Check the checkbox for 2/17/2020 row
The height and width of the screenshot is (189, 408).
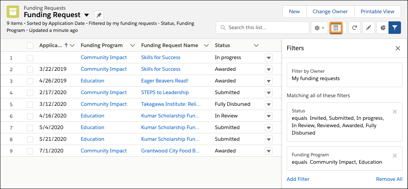30,93
